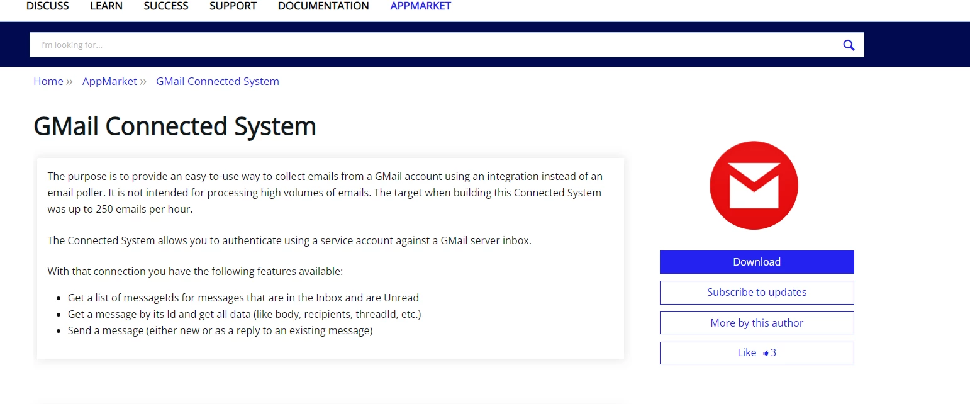The height and width of the screenshot is (404, 970).
Task: Select the DOCUMENTATION menu item
Action: [323, 6]
